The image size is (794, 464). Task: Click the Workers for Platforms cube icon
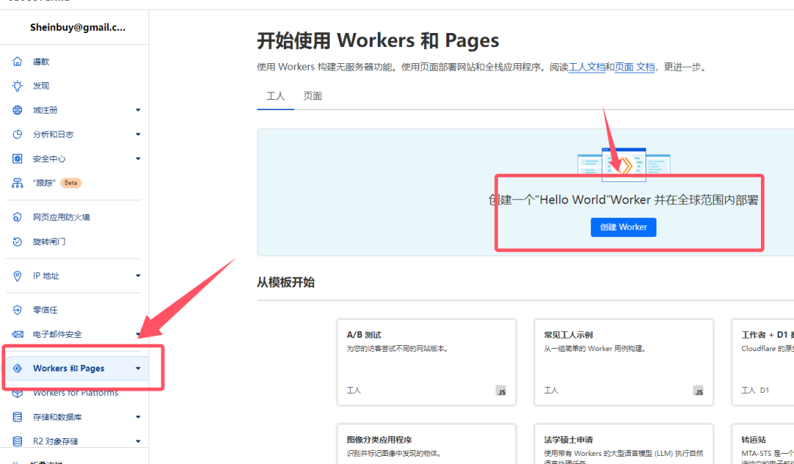[17, 393]
